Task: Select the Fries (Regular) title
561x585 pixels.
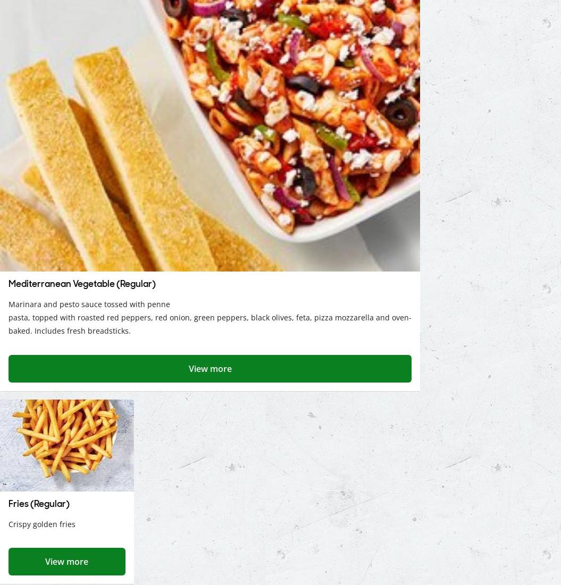Action: click(39, 504)
